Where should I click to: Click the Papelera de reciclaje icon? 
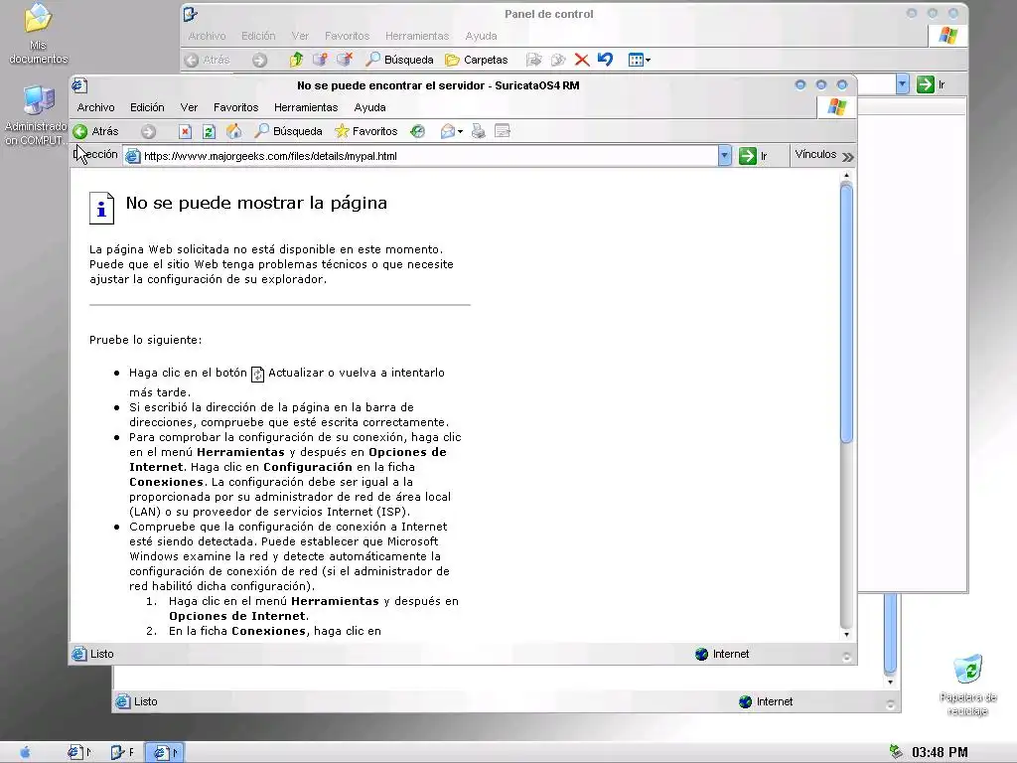967,686
